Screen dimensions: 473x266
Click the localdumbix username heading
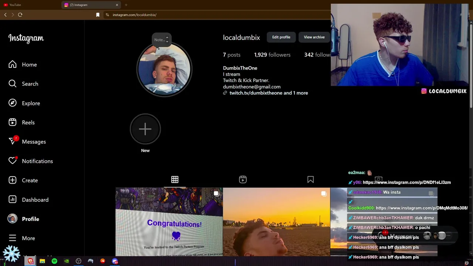(241, 37)
